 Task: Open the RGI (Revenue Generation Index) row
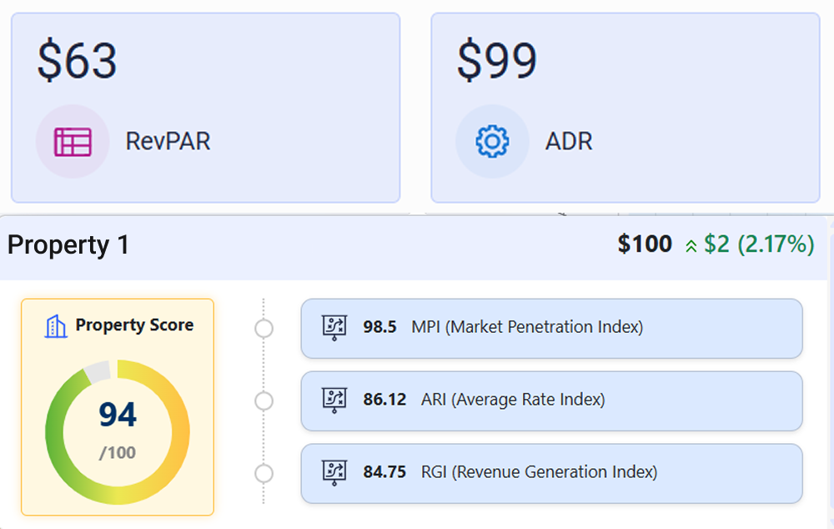pos(551,473)
